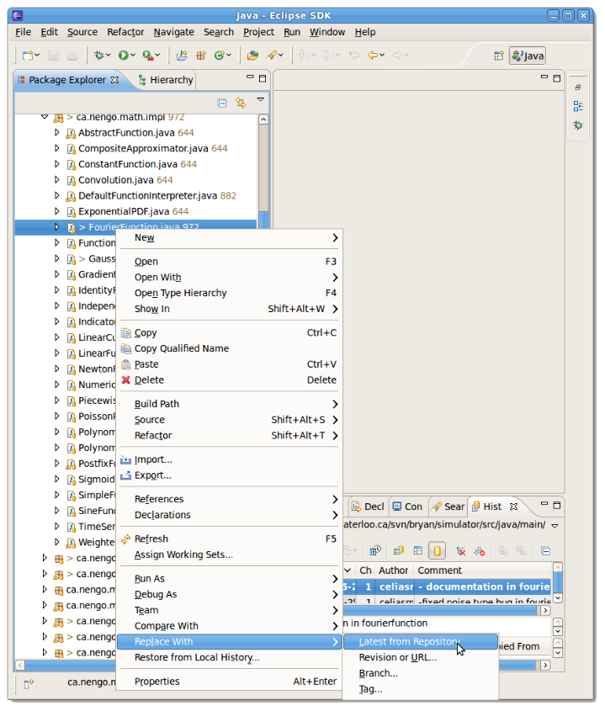The width and height of the screenshot is (605, 711).
Task: Click the New Java Class icon
Action: [x=219, y=56]
